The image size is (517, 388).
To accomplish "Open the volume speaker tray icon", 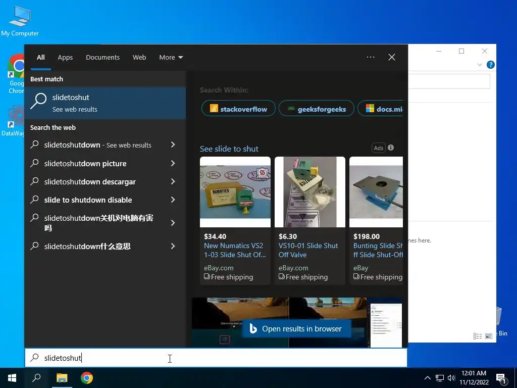I will pyautogui.click(x=451, y=378).
